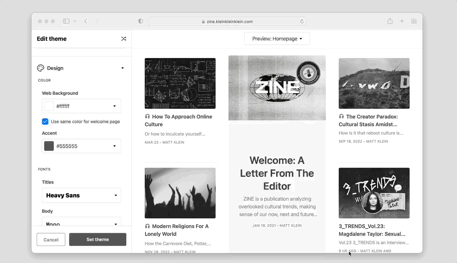
Task: Click the 3_TRENDS Magdalene Taylor thumbnail
Action: pos(374,193)
